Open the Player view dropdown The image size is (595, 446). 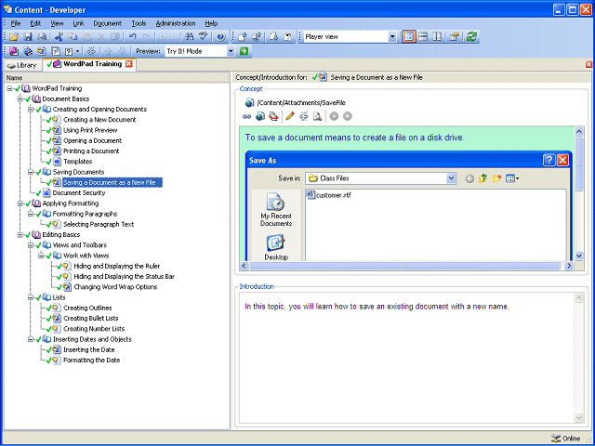[392, 37]
